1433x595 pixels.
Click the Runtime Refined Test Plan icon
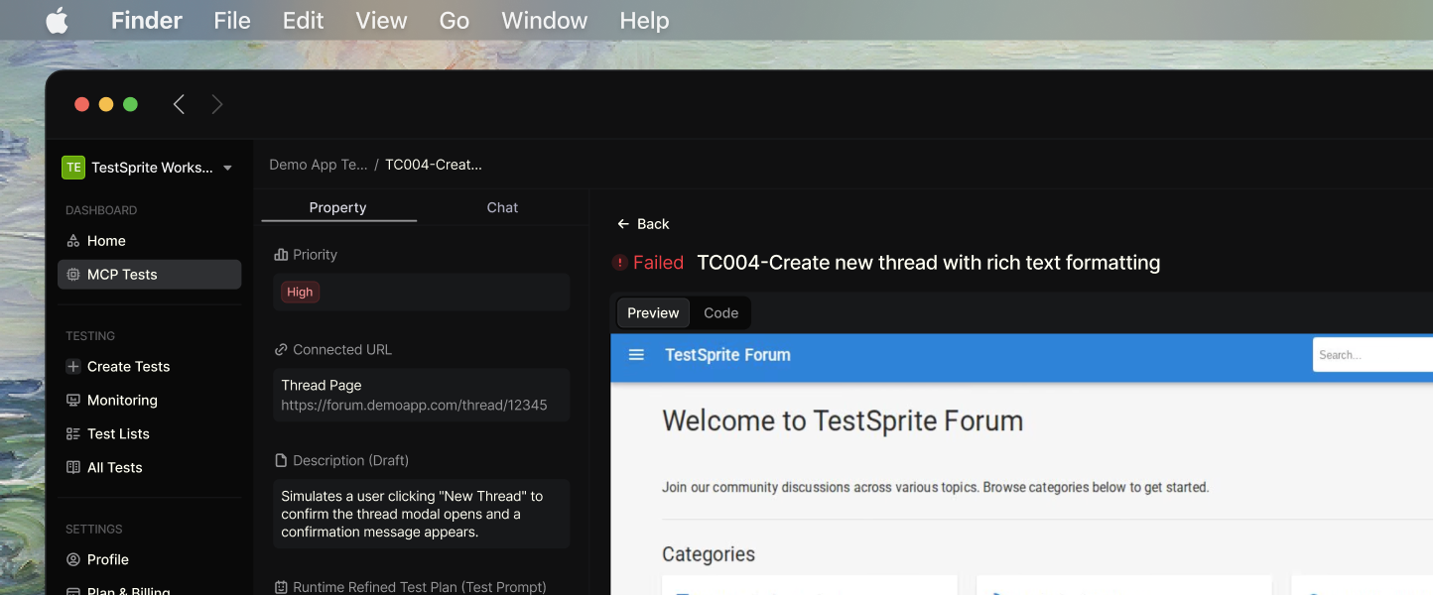pyautogui.click(x=281, y=587)
